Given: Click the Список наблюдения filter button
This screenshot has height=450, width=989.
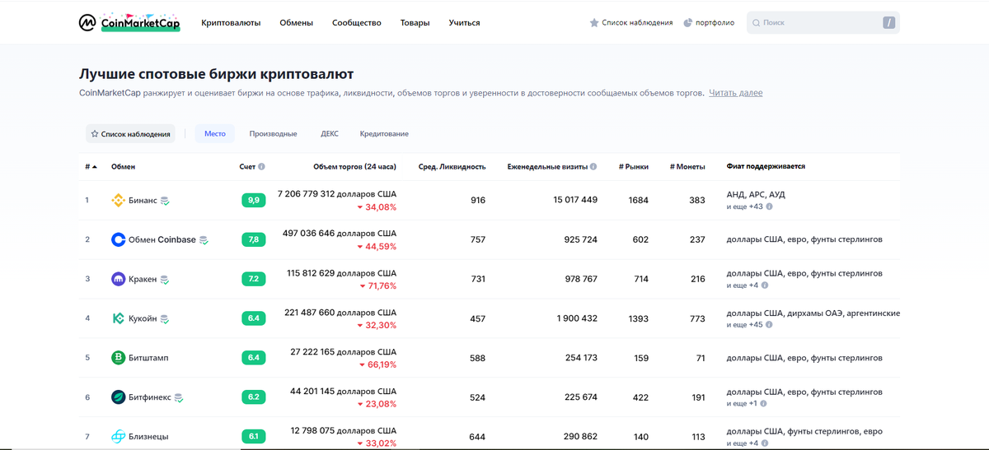Looking at the screenshot, I should coord(130,133).
